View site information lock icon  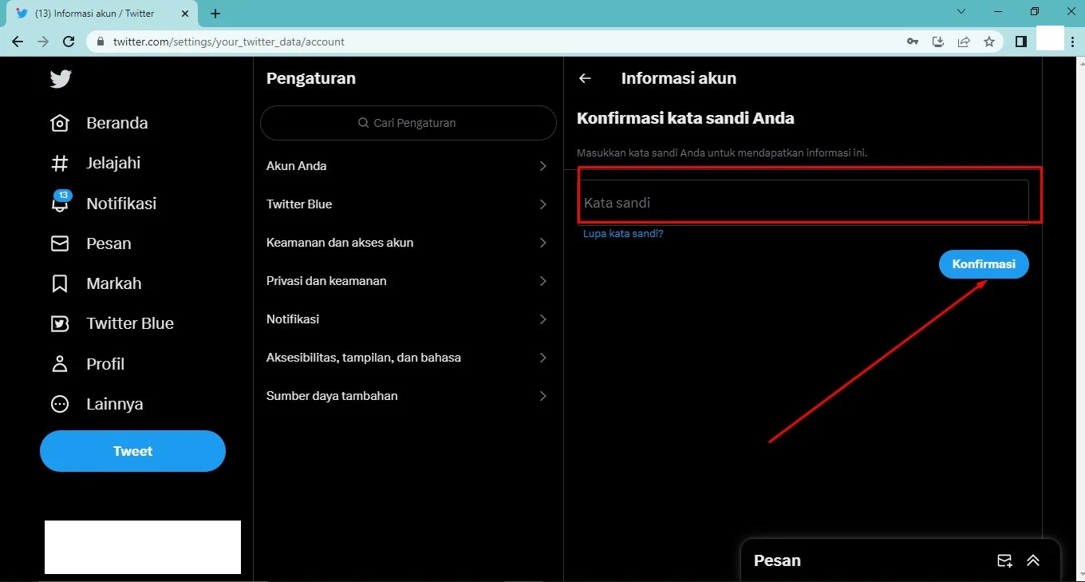pos(101,42)
